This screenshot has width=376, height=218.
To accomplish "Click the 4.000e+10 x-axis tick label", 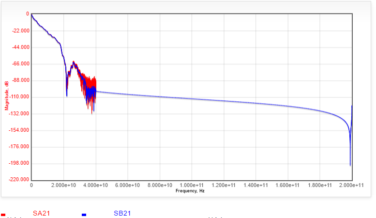I will pyautogui.click(x=95, y=185).
